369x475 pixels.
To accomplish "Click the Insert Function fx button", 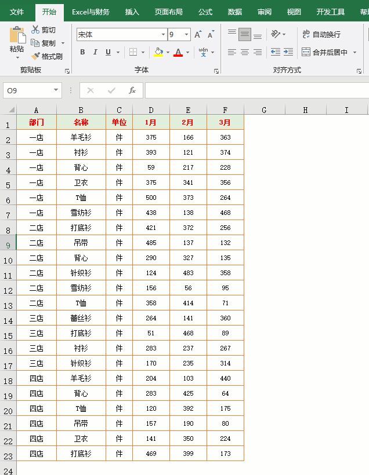I will point(132,90).
